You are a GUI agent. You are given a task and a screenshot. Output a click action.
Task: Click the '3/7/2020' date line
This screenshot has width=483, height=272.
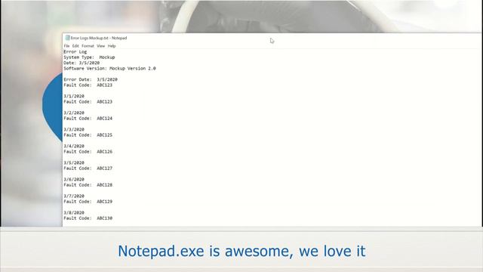point(74,196)
